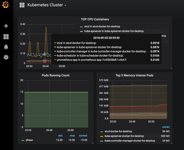Click the 69 MiB value for kube-controller-manager
184x150 pixels.
pos(166,141)
